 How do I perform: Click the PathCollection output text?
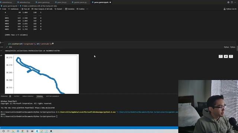32,51
